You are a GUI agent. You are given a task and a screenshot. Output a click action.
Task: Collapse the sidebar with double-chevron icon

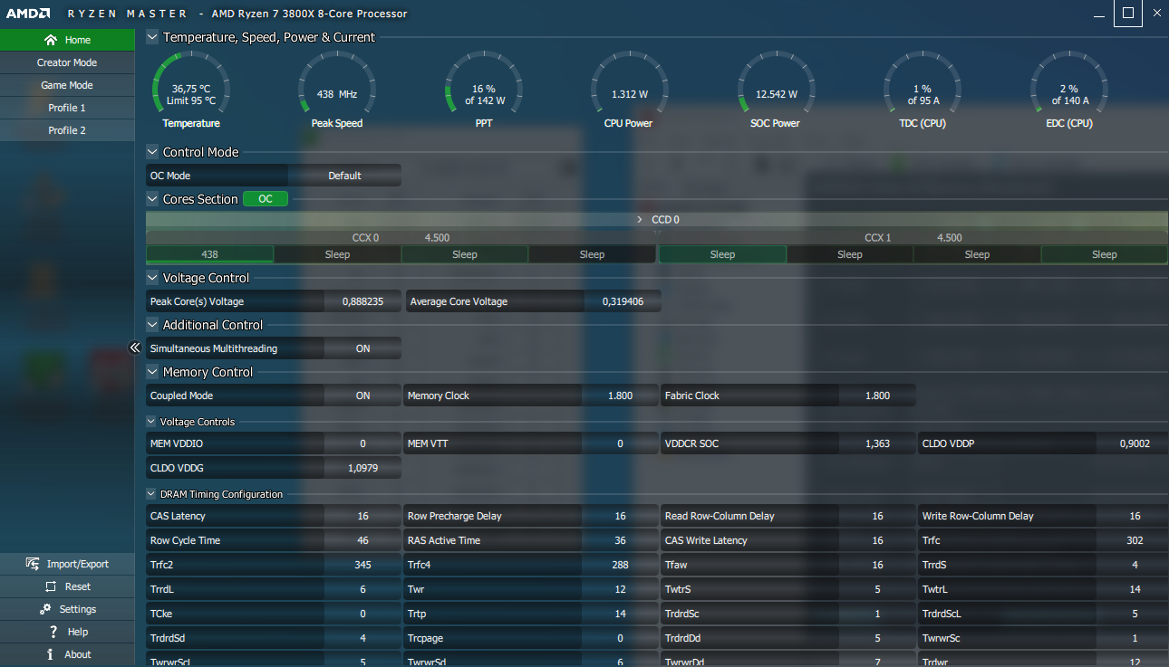(x=134, y=348)
